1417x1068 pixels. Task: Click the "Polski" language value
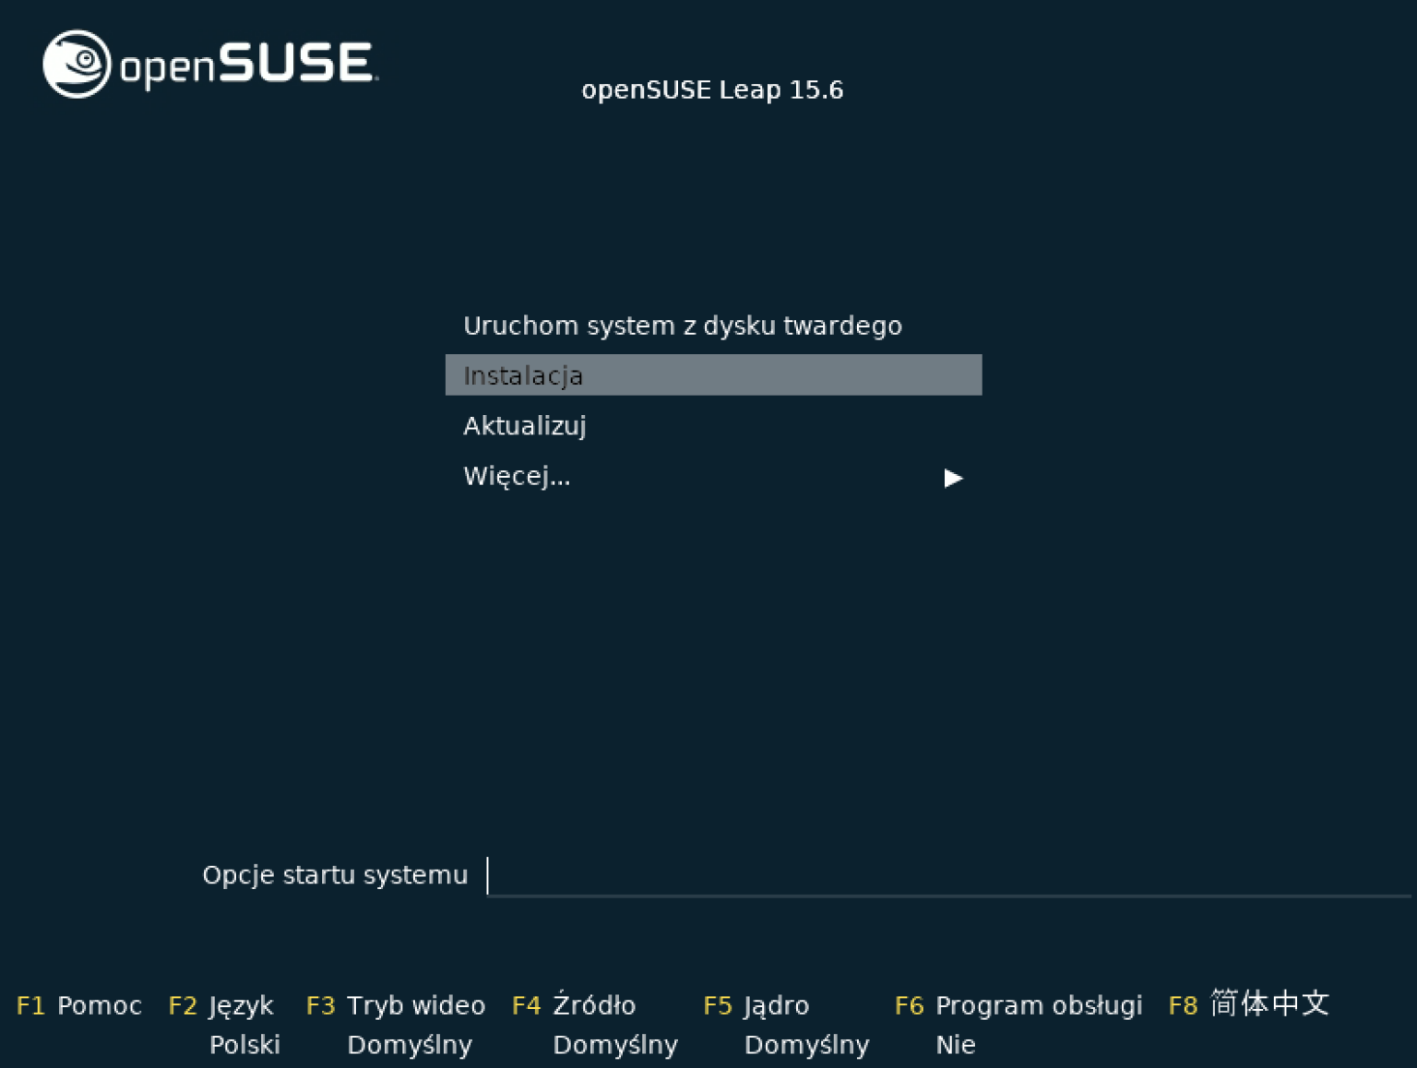coord(244,1045)
